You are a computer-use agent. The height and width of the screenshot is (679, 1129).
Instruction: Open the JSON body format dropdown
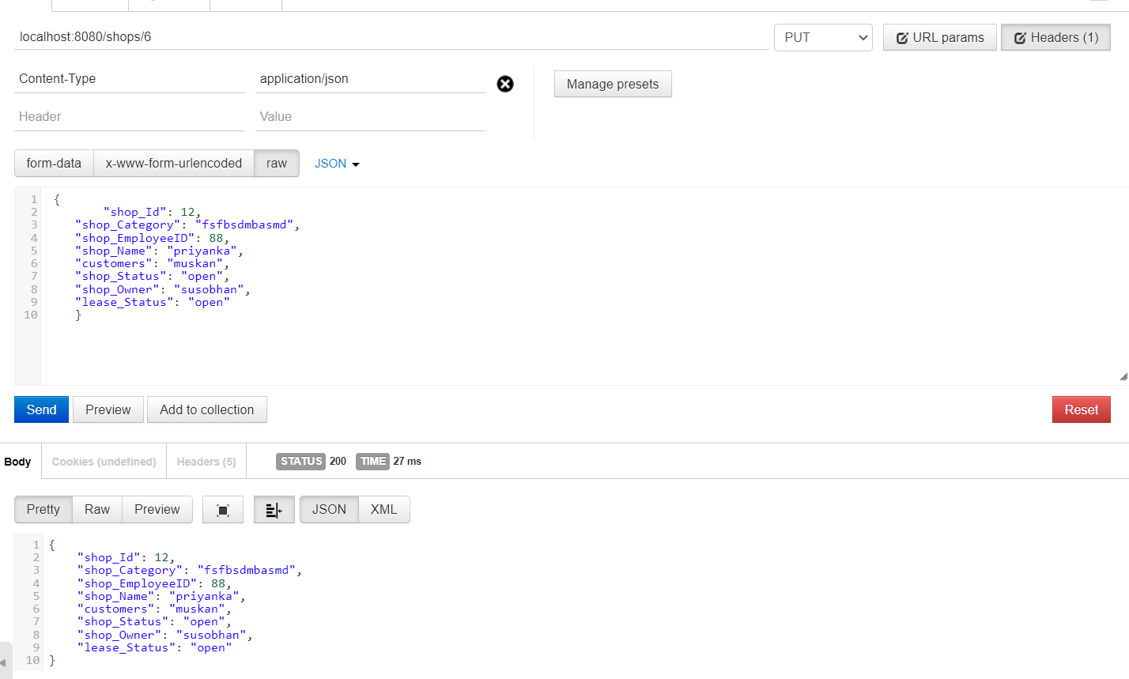(335, 163)
